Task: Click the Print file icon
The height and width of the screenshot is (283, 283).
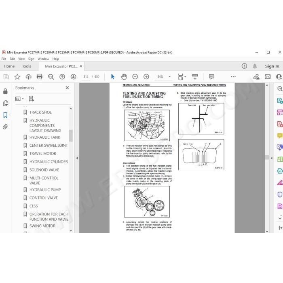Action: (40, 77)
